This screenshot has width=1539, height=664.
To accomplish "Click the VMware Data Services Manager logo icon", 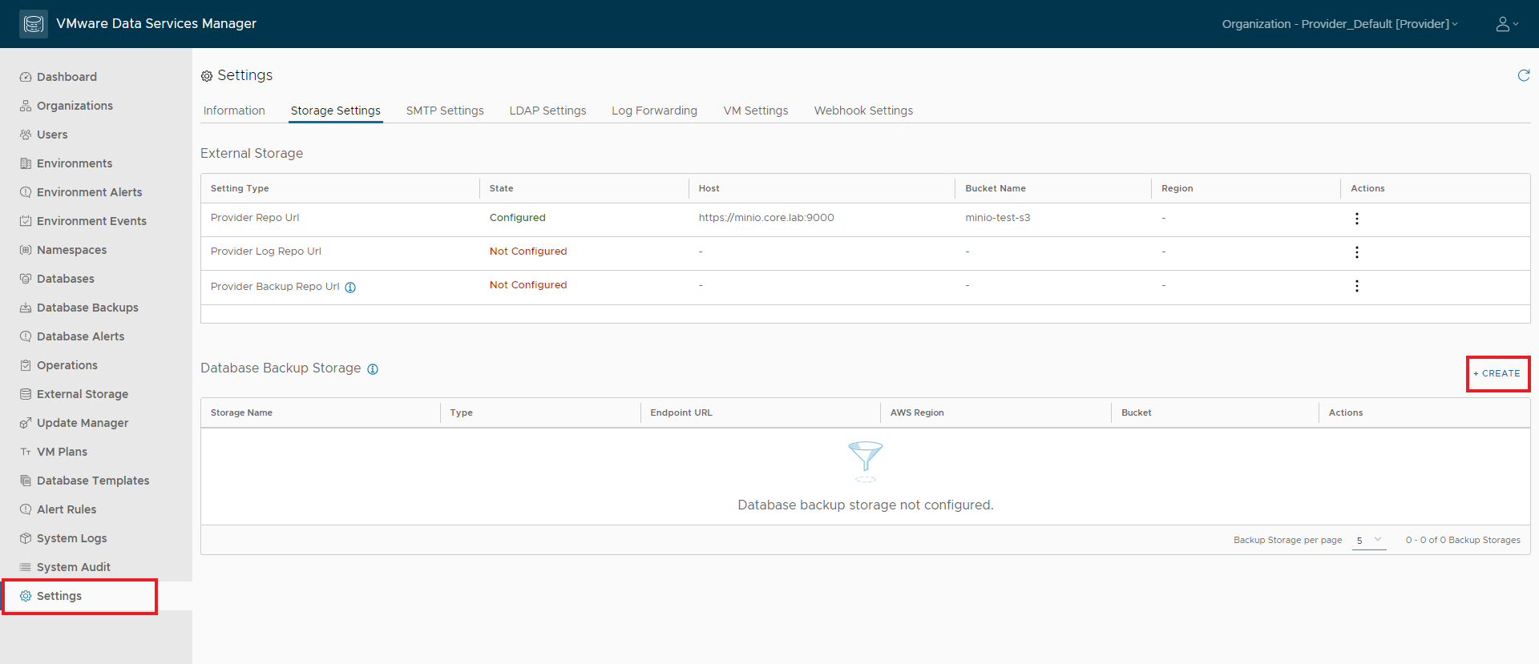I will click(x=34, y=24).
